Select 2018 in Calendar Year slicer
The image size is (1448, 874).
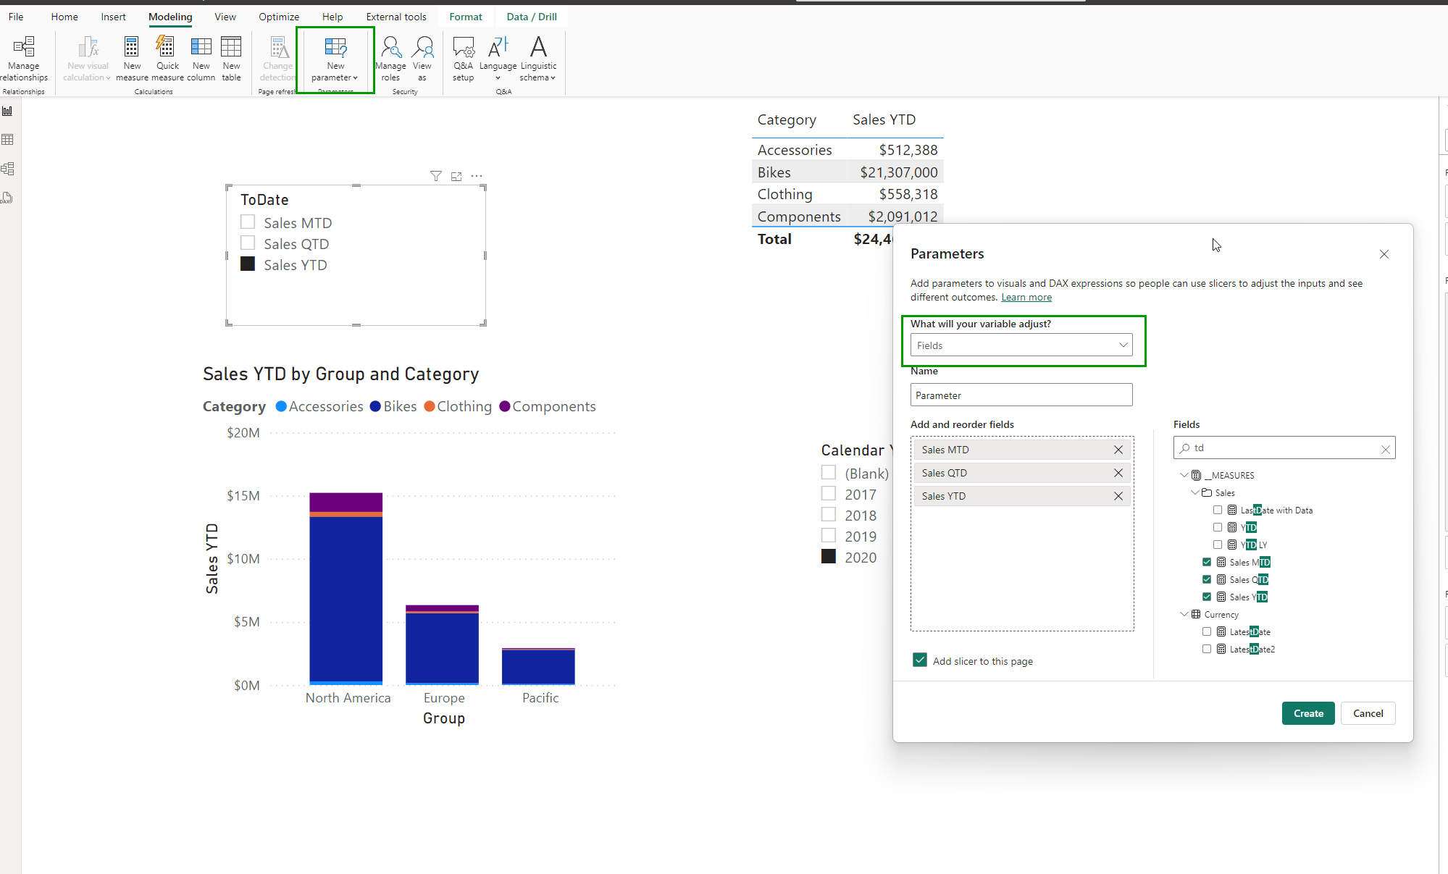(829, 514)
